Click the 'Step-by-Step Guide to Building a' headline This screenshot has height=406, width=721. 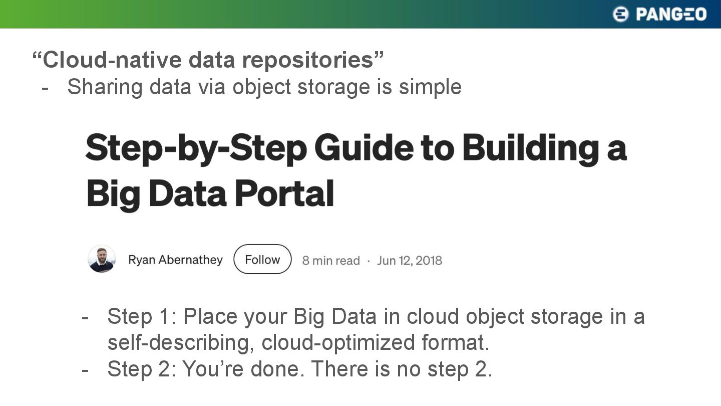(x=356, y=149)
